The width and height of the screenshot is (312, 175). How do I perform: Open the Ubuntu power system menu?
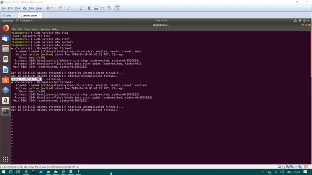click(x=305, y=20)
